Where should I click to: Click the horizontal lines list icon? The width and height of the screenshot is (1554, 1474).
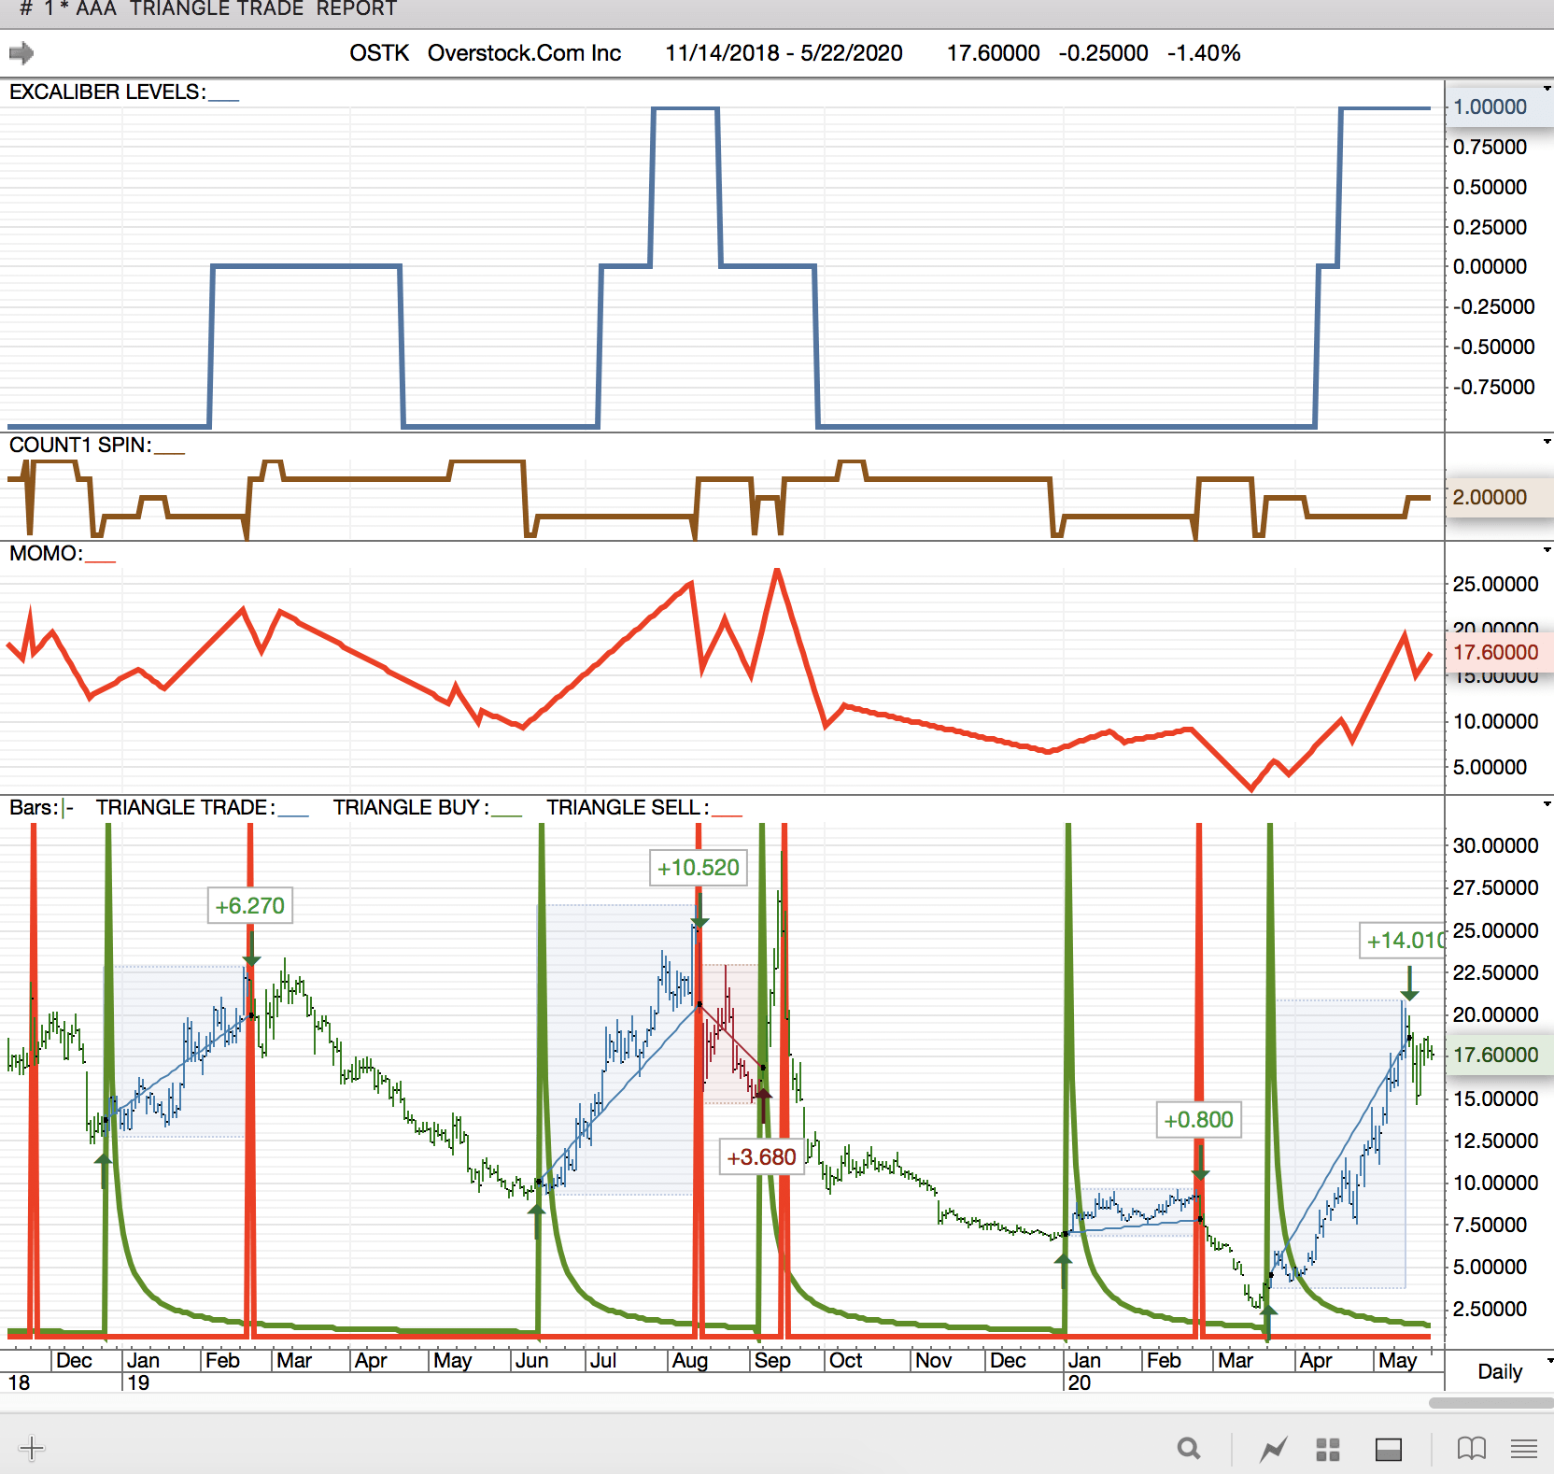coord(1524,1449)
